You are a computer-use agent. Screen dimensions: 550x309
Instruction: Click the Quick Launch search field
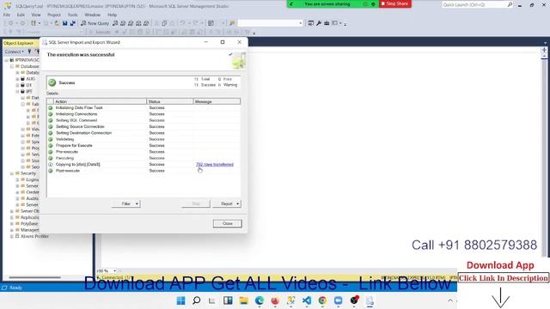click(477, 4)
